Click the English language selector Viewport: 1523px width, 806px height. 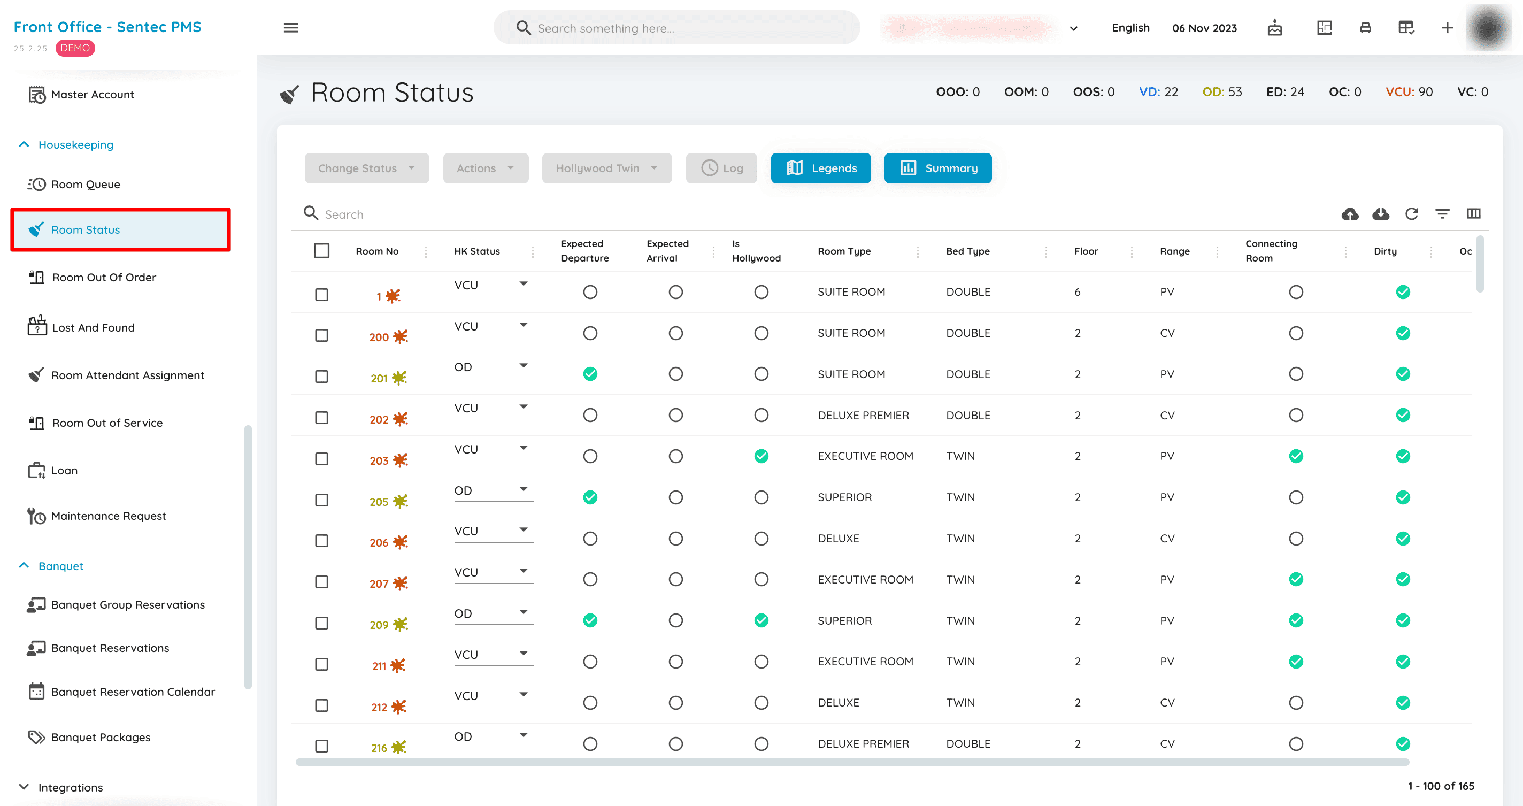pos(1130,28)
